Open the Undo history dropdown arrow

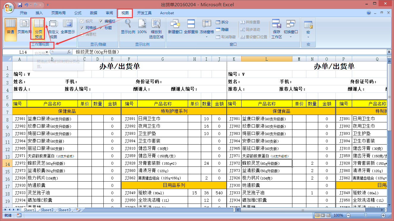(x=31, y=5)
